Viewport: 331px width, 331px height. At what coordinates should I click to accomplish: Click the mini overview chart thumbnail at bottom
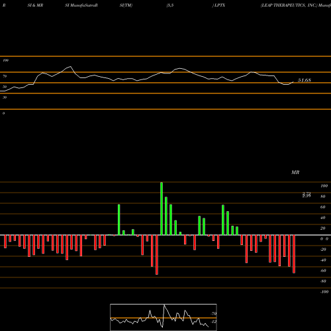point(164,317)
